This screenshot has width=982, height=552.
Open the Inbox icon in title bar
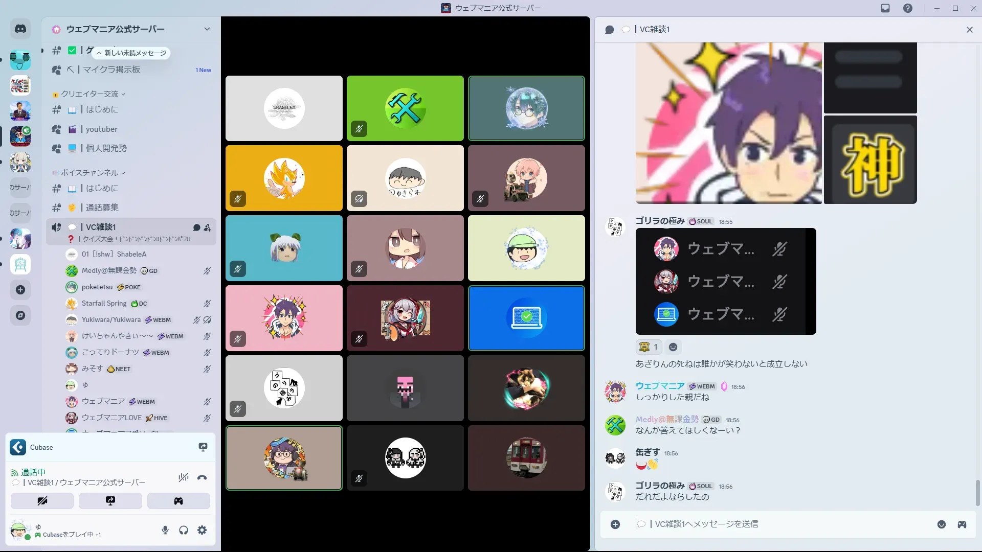pyautogui.click(x=885, y=8)
